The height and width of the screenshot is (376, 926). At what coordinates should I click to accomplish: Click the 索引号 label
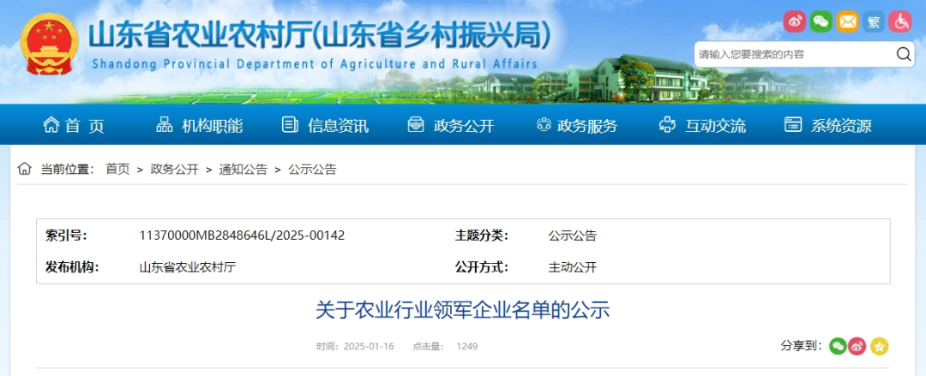pos(66,236)
